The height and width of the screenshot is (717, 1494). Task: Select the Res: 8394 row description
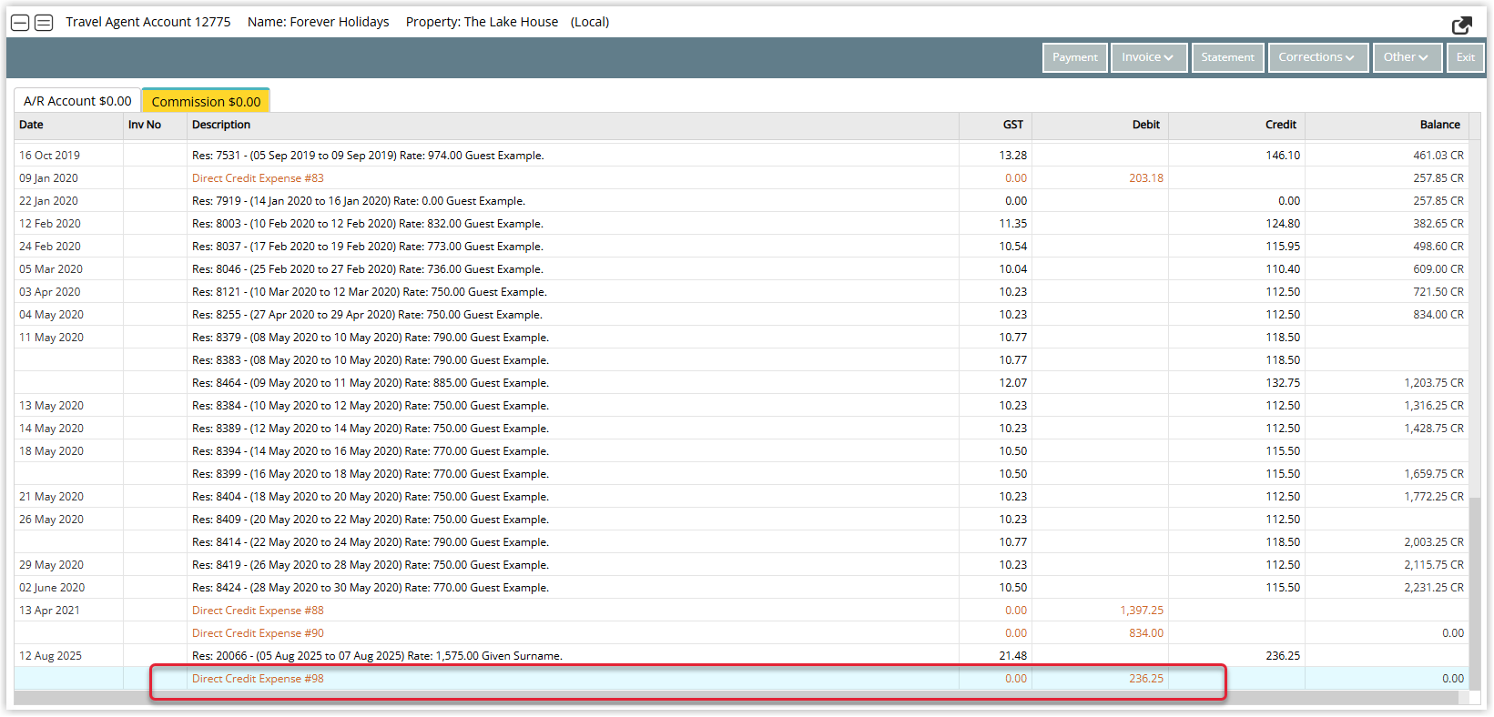coord(371,451)
